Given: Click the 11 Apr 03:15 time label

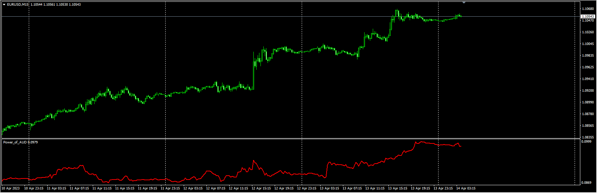Looking at the screenshot, I should (57, 188).
